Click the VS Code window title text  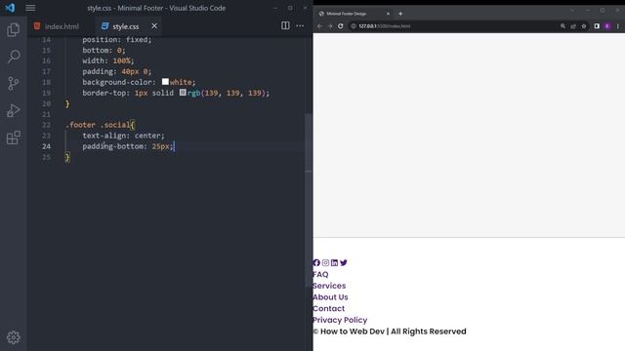pyautogui.click(x=156, y=8)
